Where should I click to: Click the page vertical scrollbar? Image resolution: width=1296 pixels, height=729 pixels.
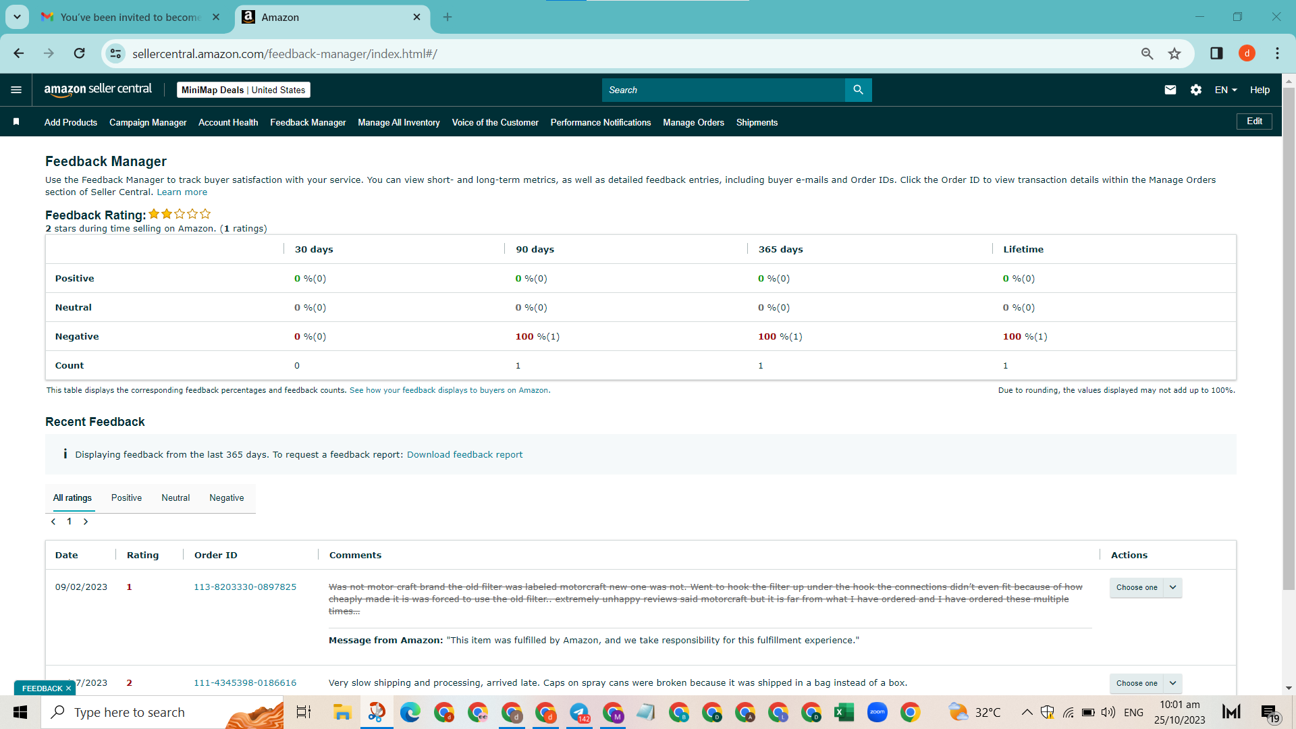pos(1288,337)
